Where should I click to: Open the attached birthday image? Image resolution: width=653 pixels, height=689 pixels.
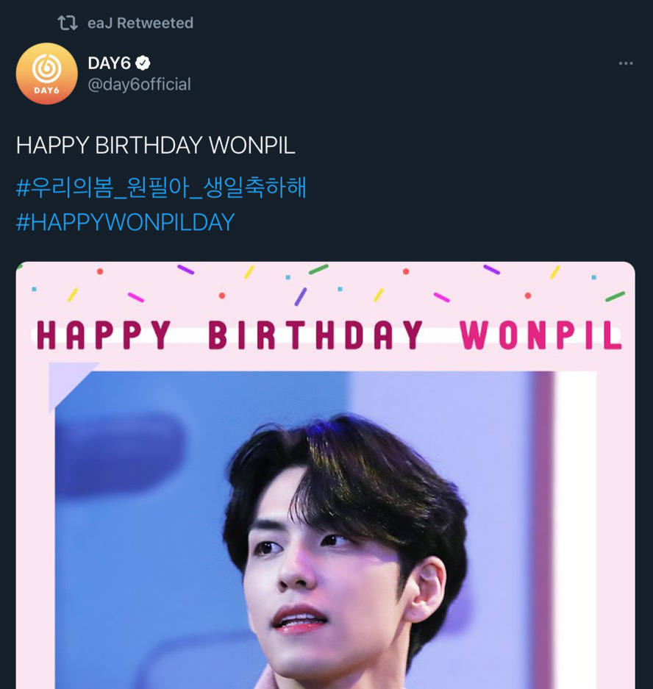point(326,475)
